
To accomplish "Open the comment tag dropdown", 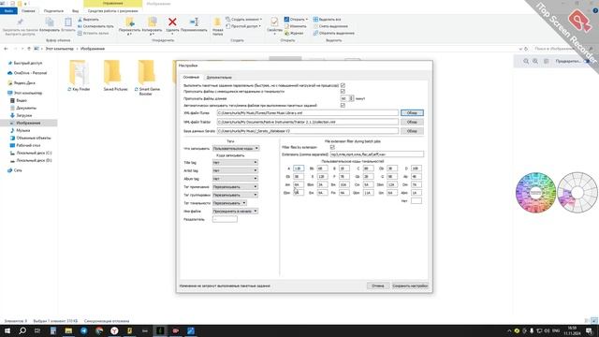I will 235,187.
